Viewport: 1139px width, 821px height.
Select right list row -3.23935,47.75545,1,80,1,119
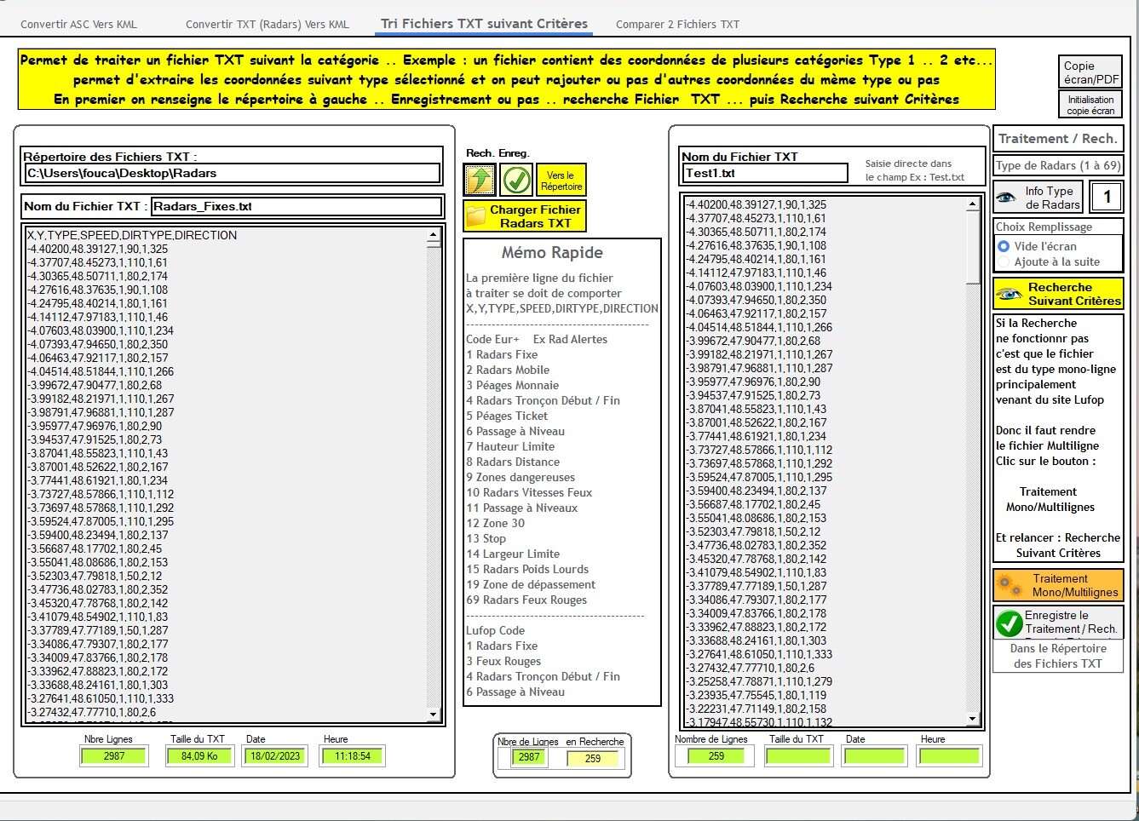[x=756, y=695]
